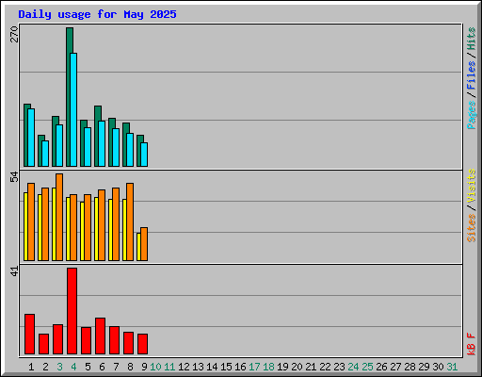Click the cyan bar for day 2
The height and width of the screenshot is (377, 482).
(x=45, y=154)
